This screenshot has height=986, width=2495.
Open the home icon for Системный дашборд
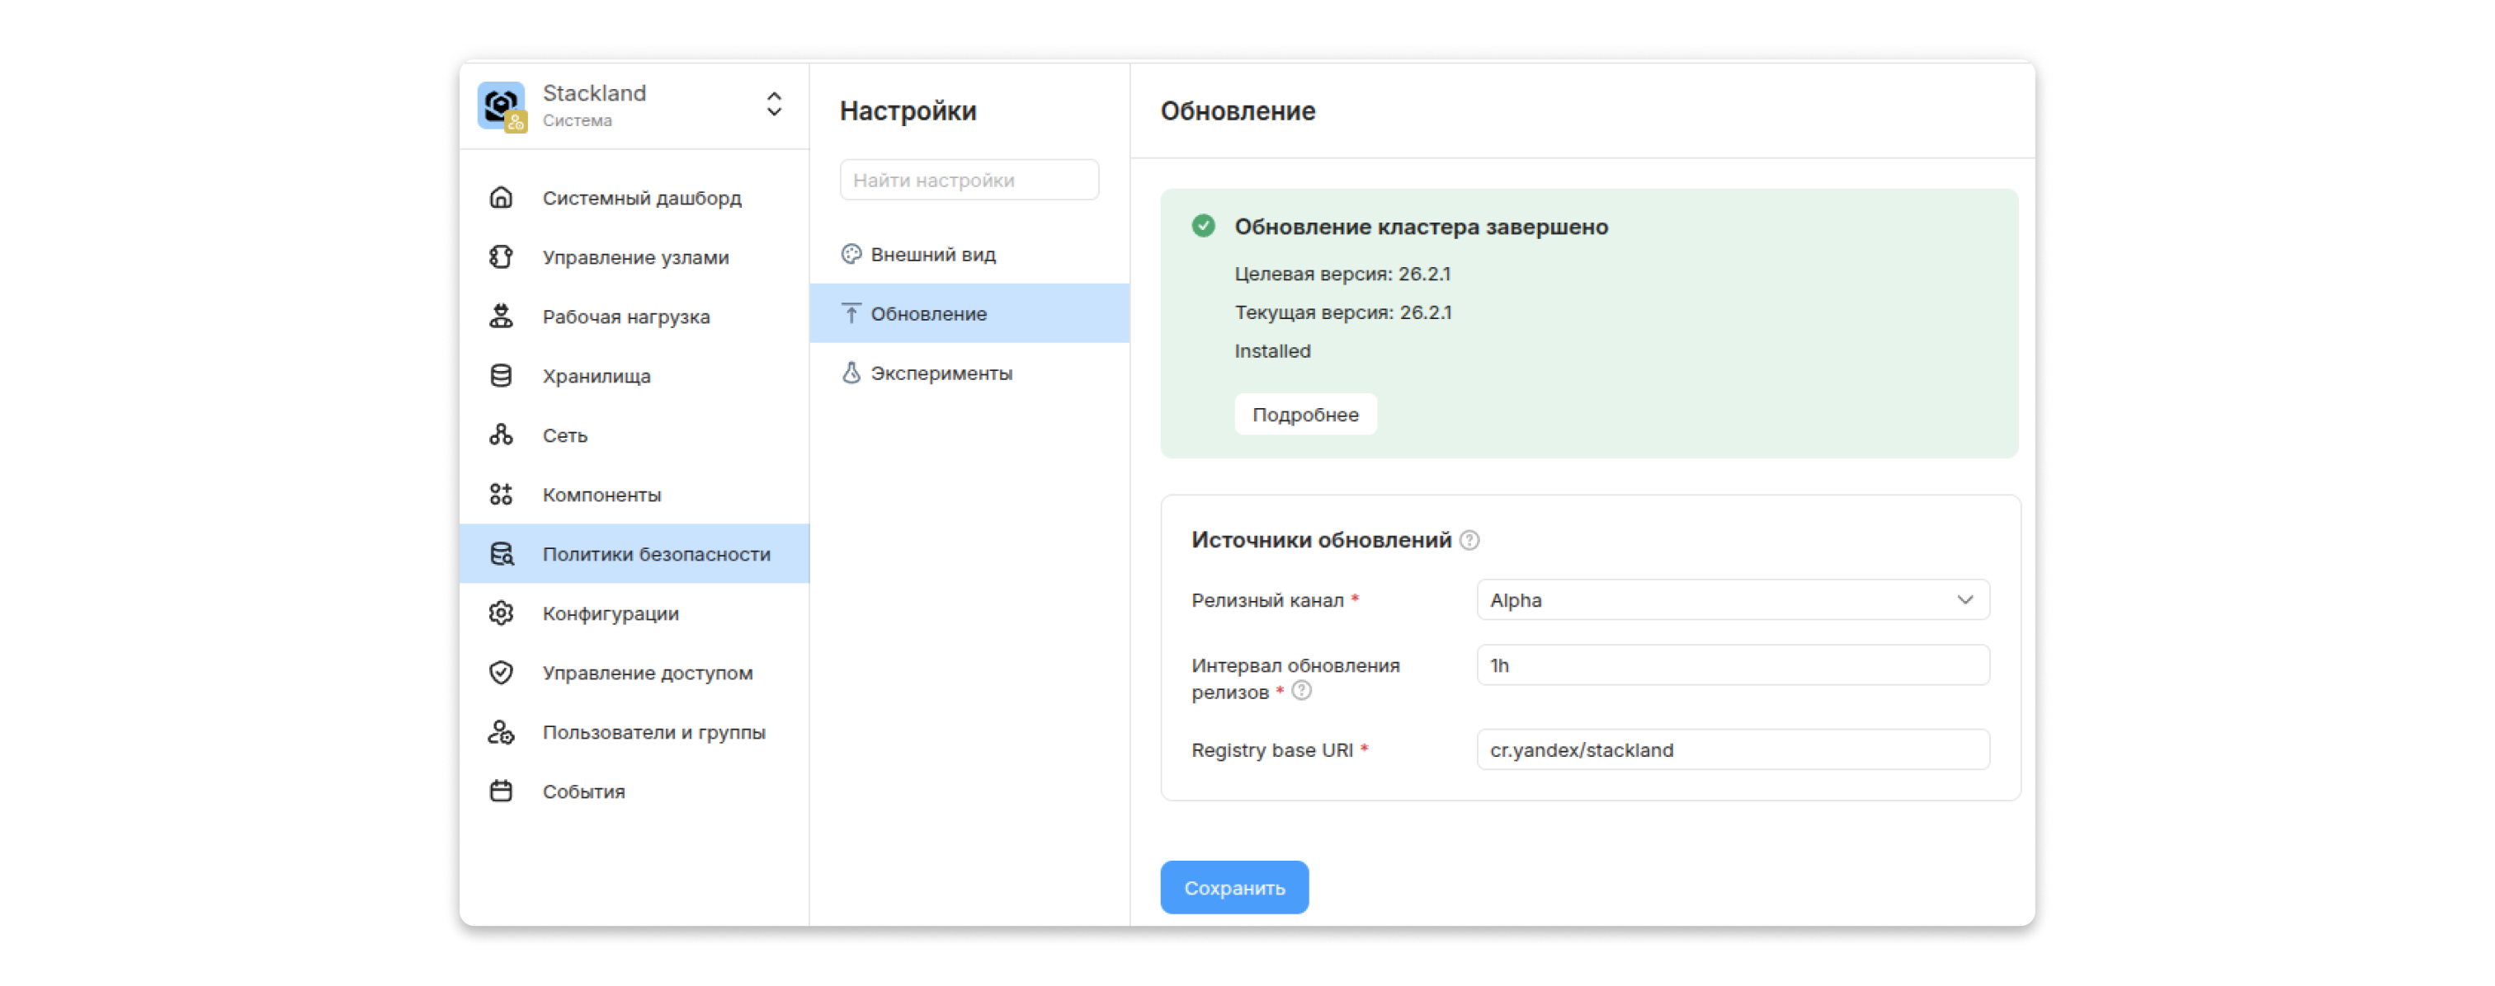[501, 197]
